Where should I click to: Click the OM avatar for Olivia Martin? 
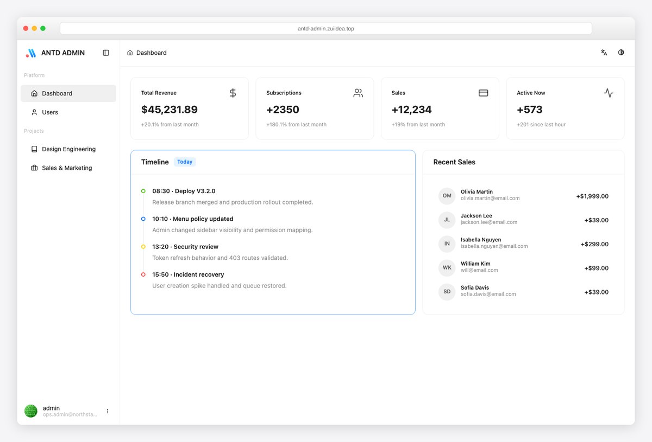(x=447, y=196)
